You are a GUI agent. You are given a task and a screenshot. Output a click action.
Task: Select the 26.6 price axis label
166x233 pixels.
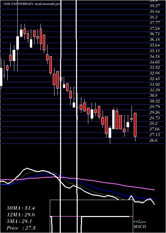153,140
